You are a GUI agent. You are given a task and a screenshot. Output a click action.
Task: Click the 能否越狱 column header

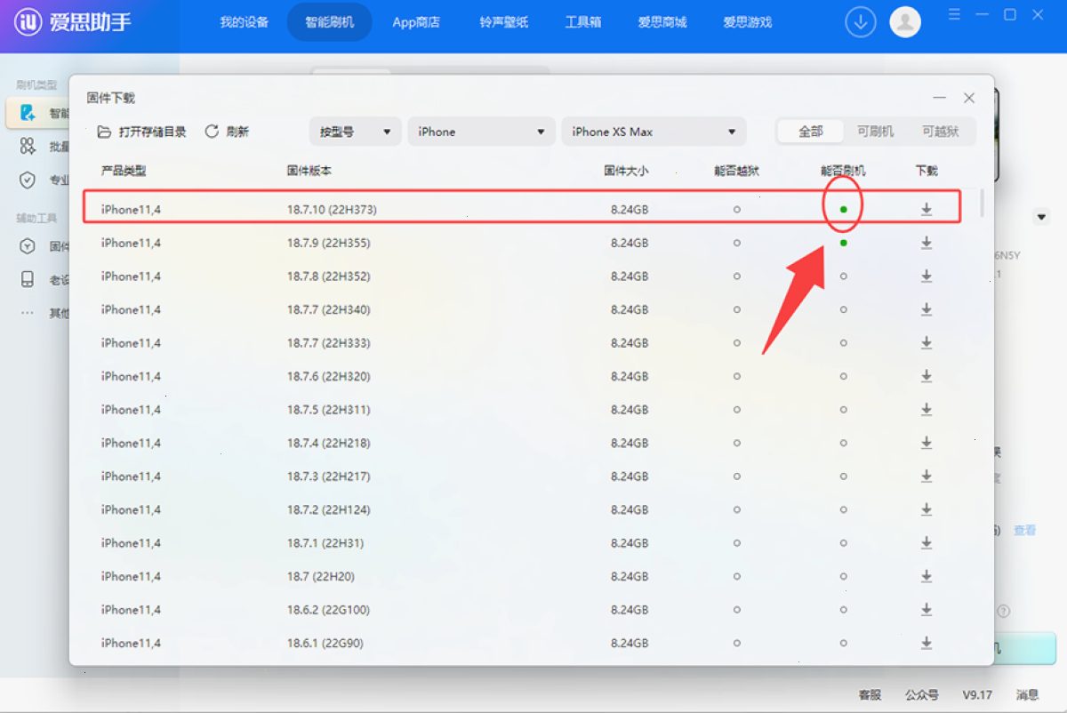point(736,170)
